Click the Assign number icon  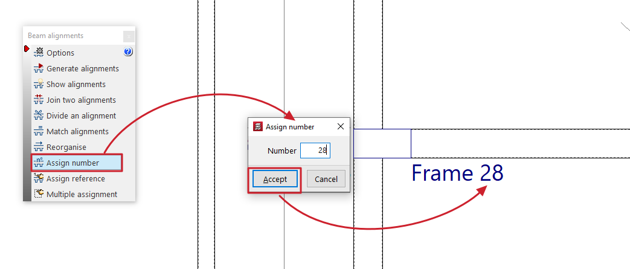coord(39,163)
